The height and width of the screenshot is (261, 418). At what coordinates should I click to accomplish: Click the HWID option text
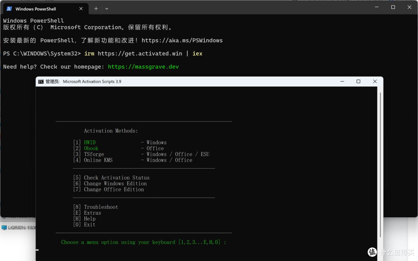tap(89, 142)
